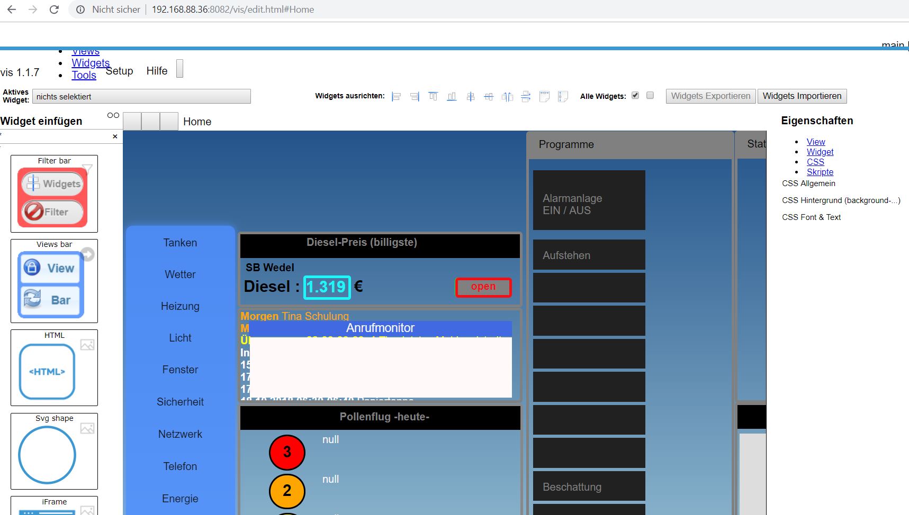Open the Tools menu link
Image resolution: width=909 pixels, height=515 pixels.
[84, 75]
